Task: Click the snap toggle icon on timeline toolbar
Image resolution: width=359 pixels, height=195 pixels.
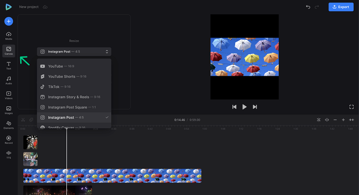Action: tap(319, 120)
